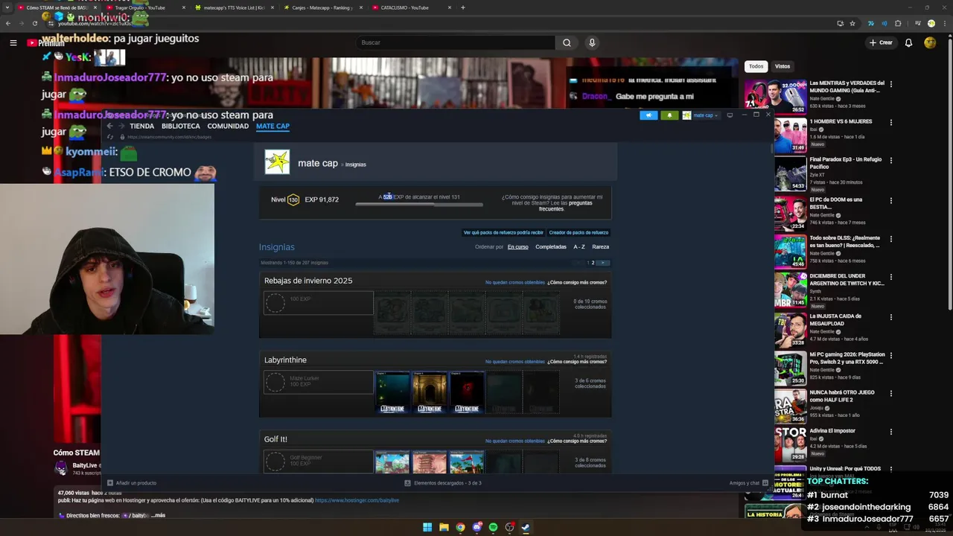Image resolution: width=953 pixels, height=536 pixels.
Task: Sort badges by En curso
Action: click(x=518, y=246)
